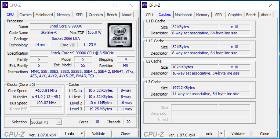
Task: Click the Level 3 value 19.25 MBytes
Action: [101, 109]
